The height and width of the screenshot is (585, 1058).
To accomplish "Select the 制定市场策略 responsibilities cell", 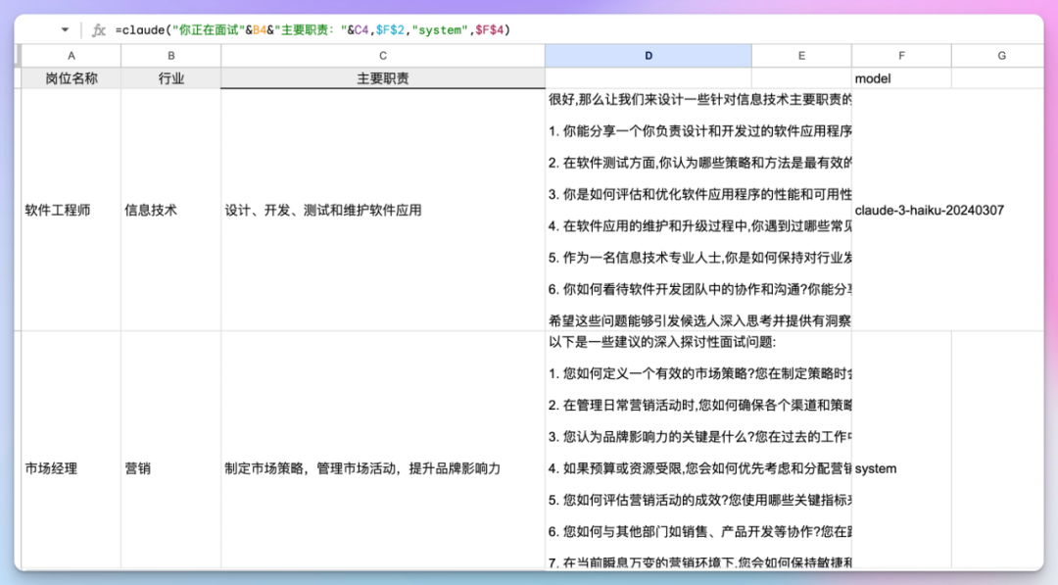I will click(382, 468).
